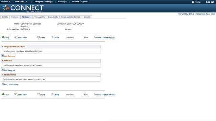Screen dimensions: 216x121
Task: Click the Personalize Page link
Action: coord(203,14)
